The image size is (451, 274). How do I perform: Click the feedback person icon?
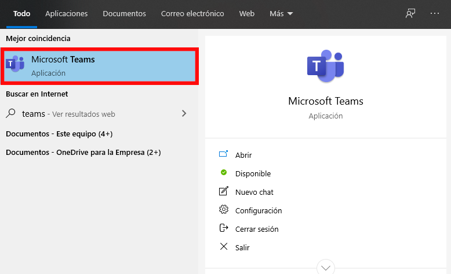pyautogui.click(x=410, y=13)
